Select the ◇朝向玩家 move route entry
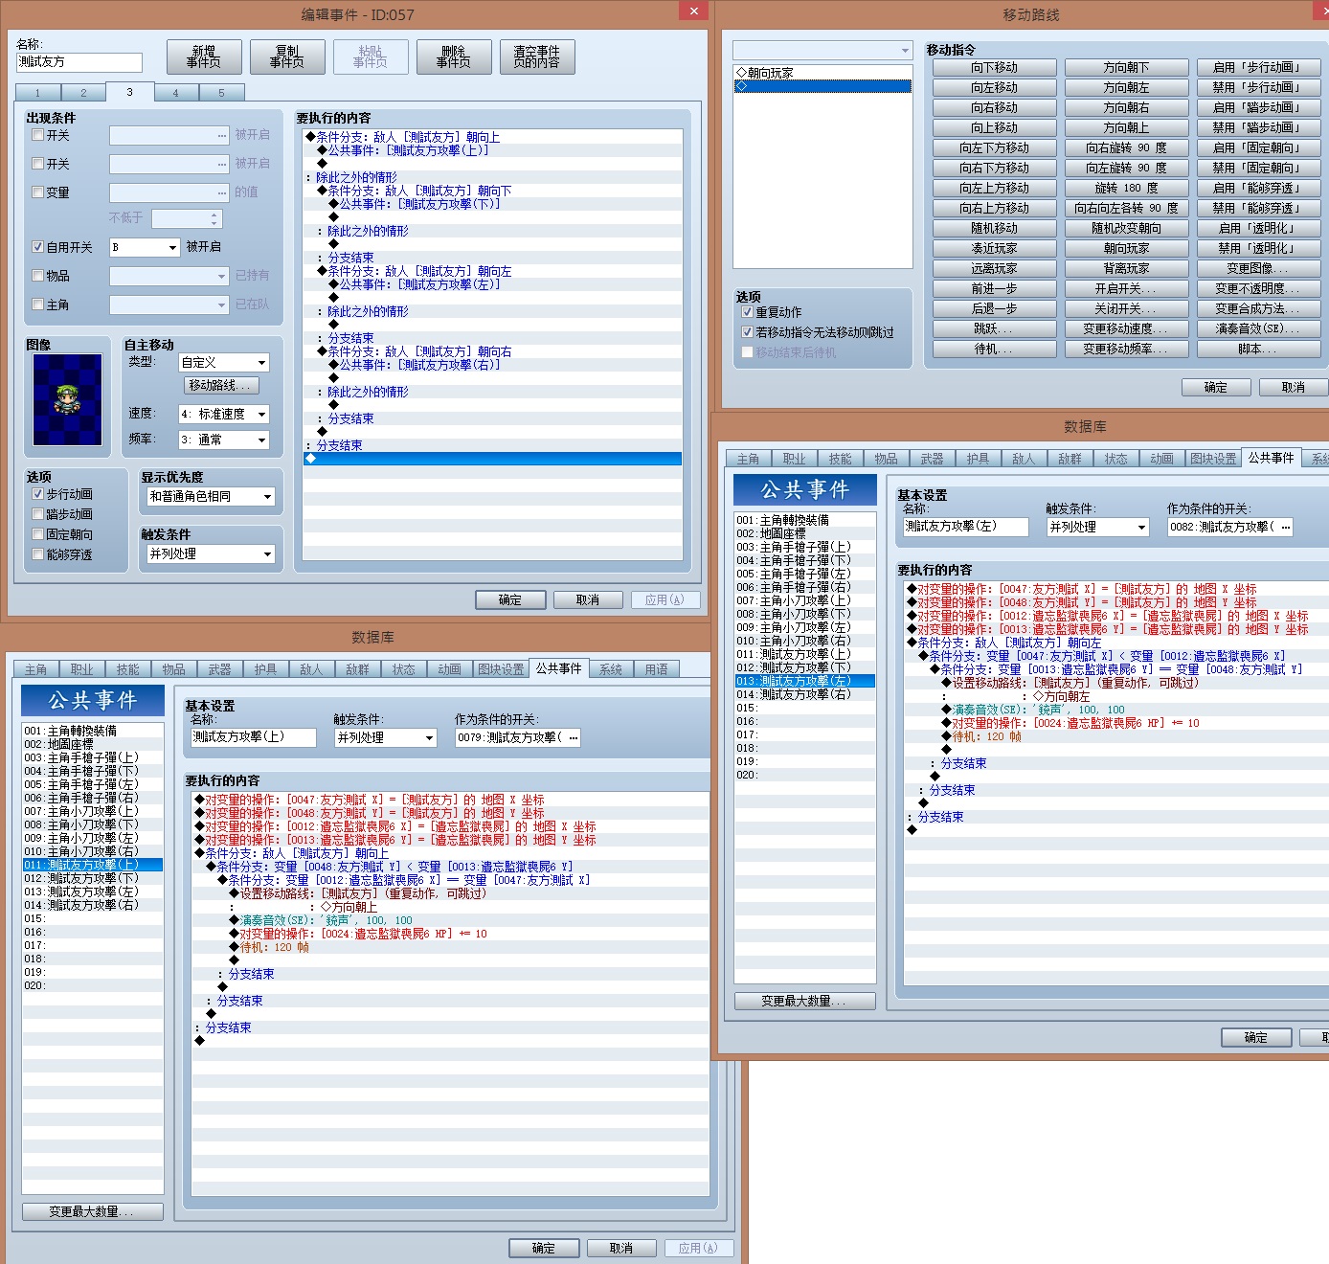 click(822, 73)
